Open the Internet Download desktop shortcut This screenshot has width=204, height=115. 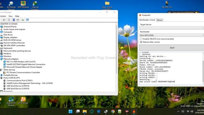click(x=35, y=5)
